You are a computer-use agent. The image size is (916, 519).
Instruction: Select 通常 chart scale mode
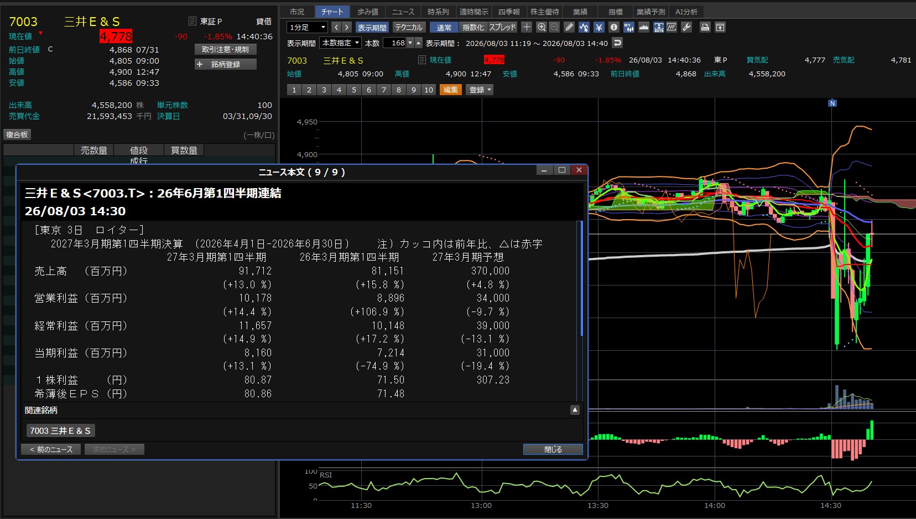point(444,27)
